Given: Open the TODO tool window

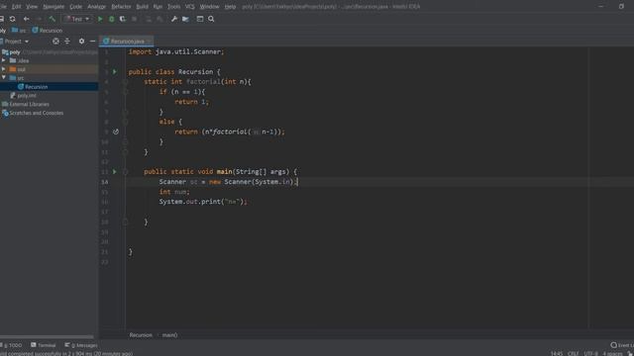Looking at the screenshot, I should pyautogui.click(x=12, y=345).
